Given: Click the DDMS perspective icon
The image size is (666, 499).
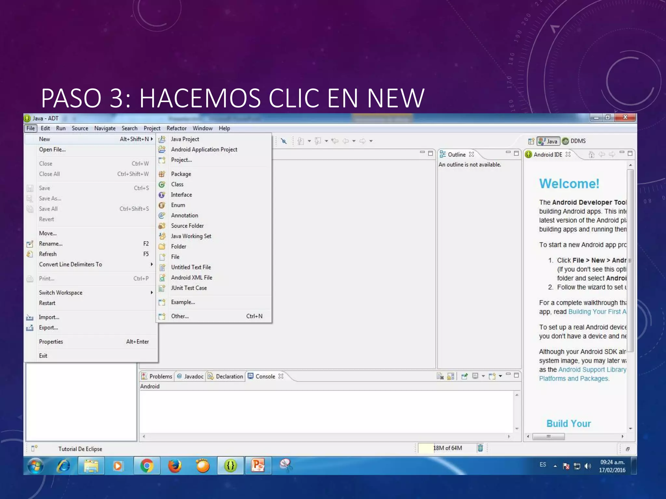Looking at the screenshot, I should [x=566, y=141].
